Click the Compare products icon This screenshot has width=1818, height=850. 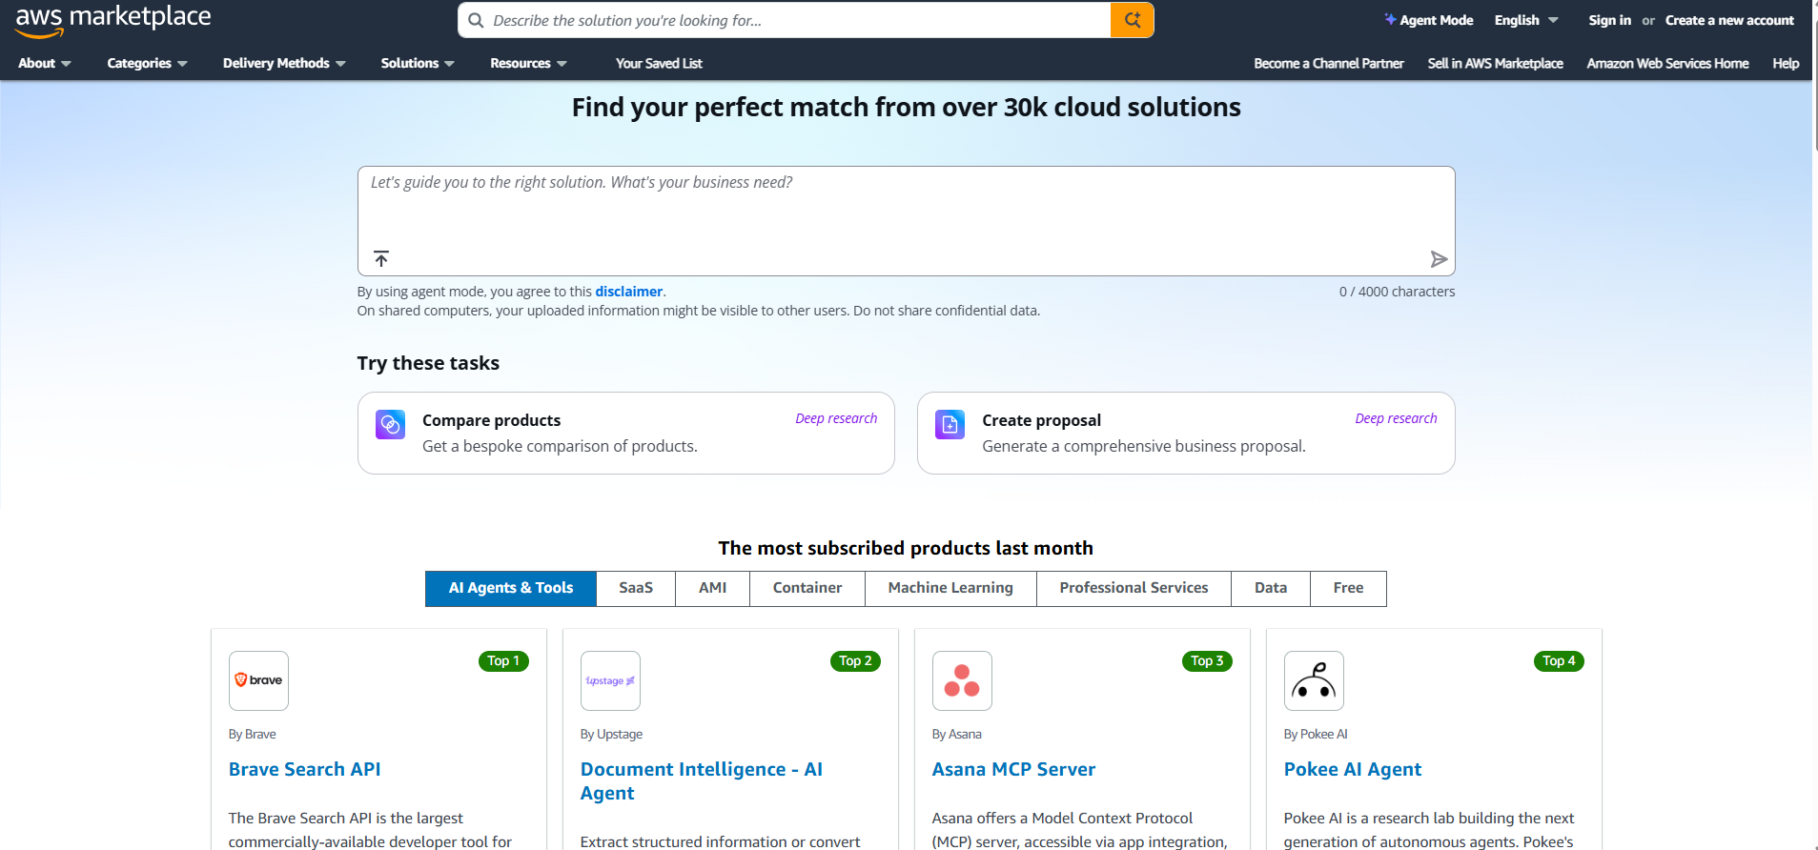tap(390, 424)
